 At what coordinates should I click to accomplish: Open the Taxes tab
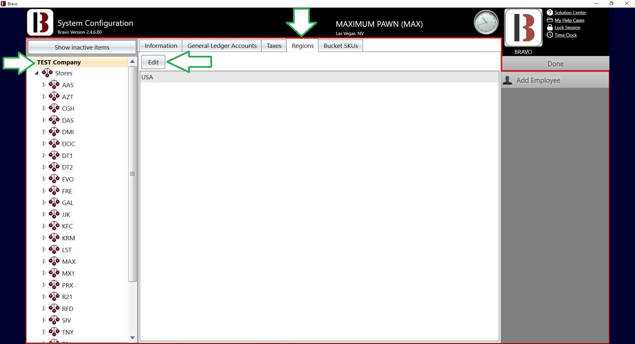tap(274, 46)
